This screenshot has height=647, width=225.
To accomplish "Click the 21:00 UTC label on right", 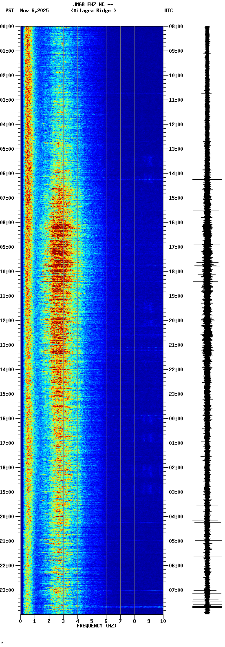I will pyautogui.click(x=176, y=345).
